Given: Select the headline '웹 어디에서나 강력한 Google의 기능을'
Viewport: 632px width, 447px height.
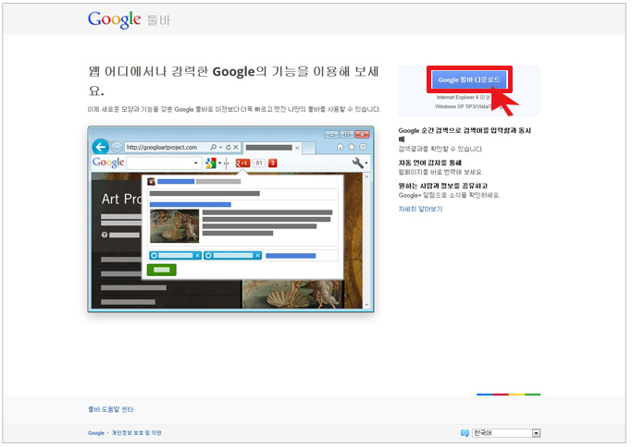Looking at the screenshot, I should [233, 79].
